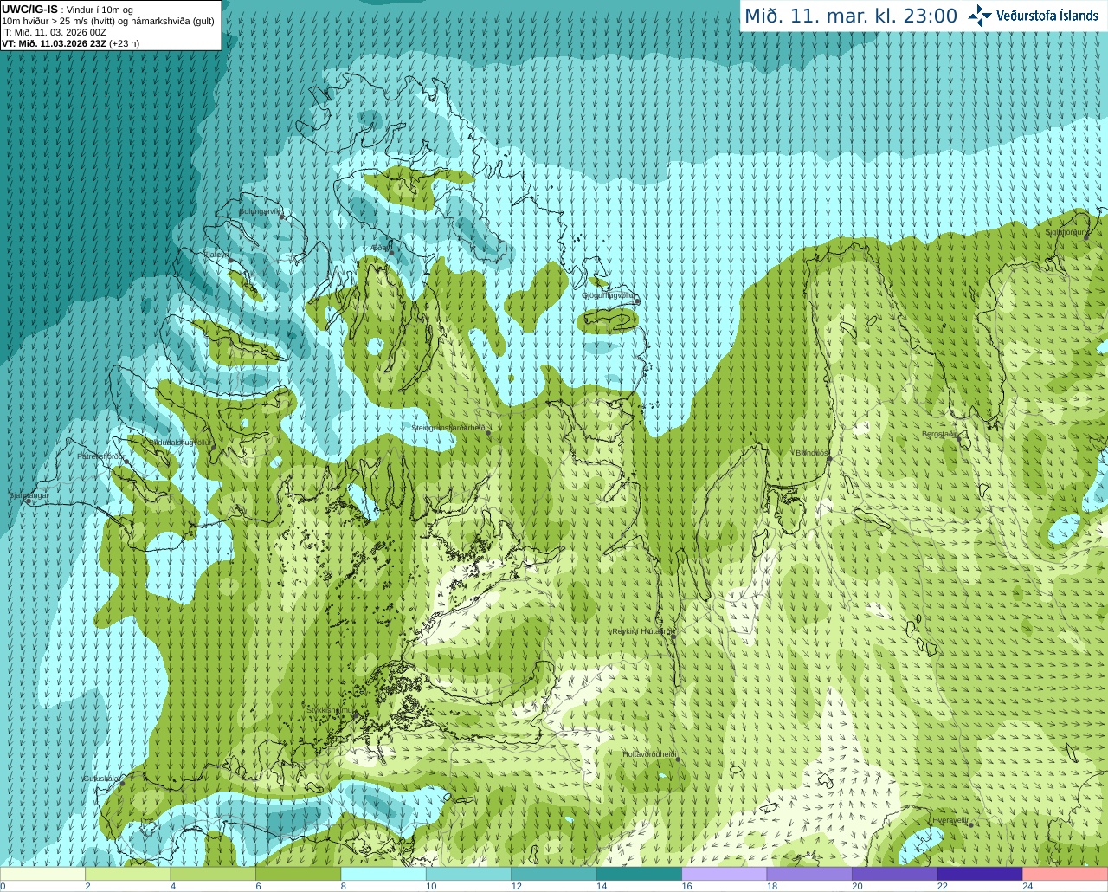Screen dimensions: 1108x892
Task: Select the Bjargtangar station marker
Action: pos(29,501)
